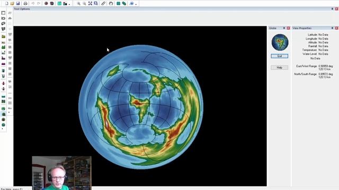The image size is (339, 190).
Task: Pin the Globe panel
Action: tap(284, 28)
